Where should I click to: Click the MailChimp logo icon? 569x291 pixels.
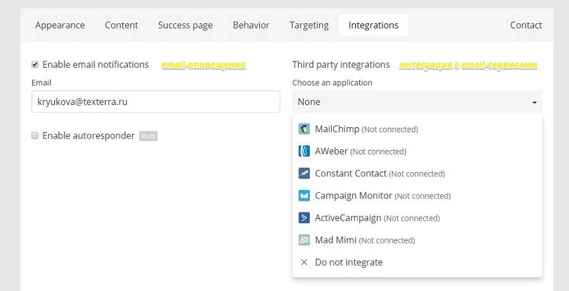click(304, 129)
